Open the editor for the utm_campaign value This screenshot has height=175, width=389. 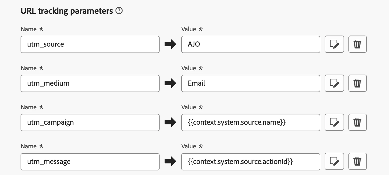334,122
